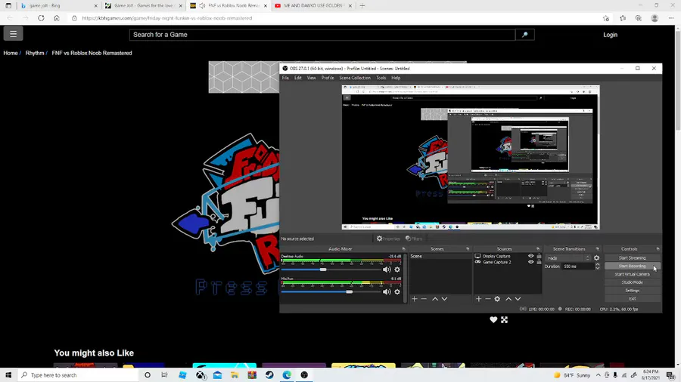
Task: Move scene up arrow in Scenes panel
Action: (x=435, y=299)
